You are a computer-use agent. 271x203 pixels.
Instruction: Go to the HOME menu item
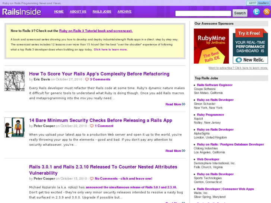tap(59, 12)
